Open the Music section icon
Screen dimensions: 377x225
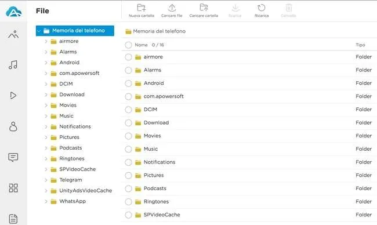(x=13, y=65)
